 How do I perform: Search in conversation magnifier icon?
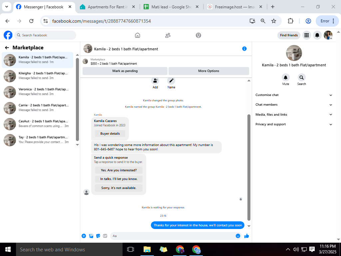pos(301,77)
